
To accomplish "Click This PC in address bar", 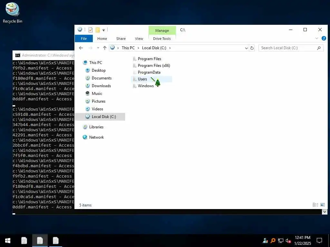I will (128, 48).
